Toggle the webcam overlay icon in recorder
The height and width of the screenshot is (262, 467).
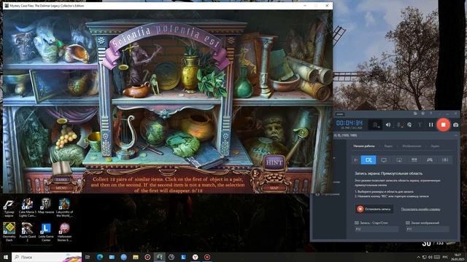[376, 125]
